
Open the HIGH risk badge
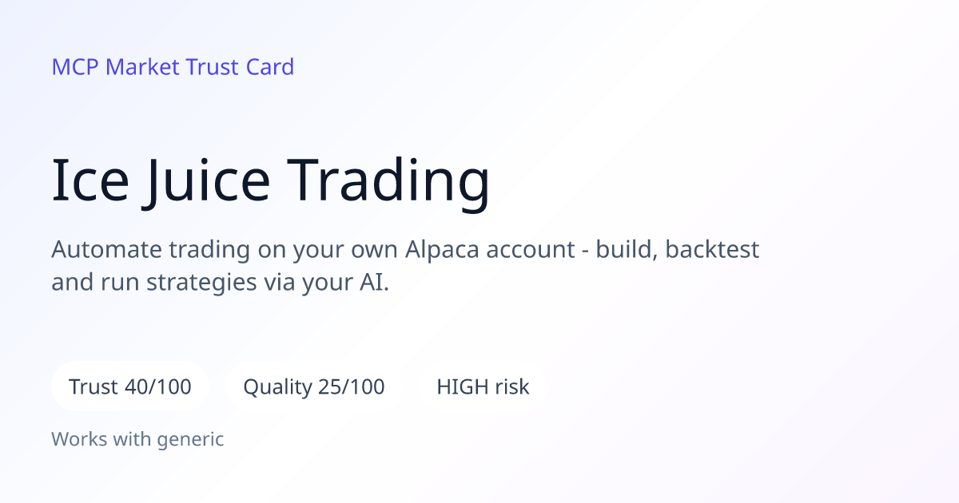[483, 387]
